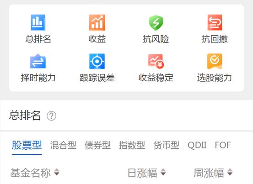Viewport: 253px width, 184px height.
Task: Open the 择时能力 swap arrows icon
Action: (38, 61)
